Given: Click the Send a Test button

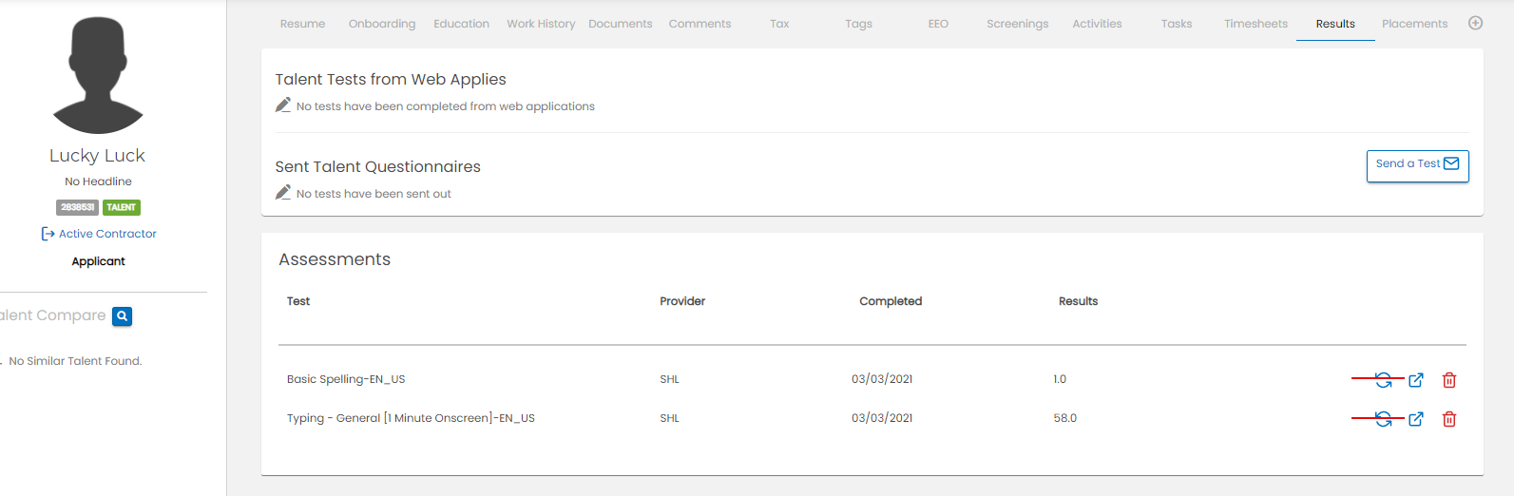Looking at the screenshot, I should (x=1417, y=164).
